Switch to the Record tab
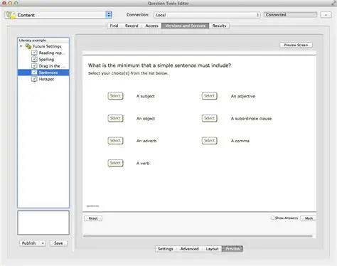Image resolution: width=337 pixels, height=266 pixels. [132, 26]
